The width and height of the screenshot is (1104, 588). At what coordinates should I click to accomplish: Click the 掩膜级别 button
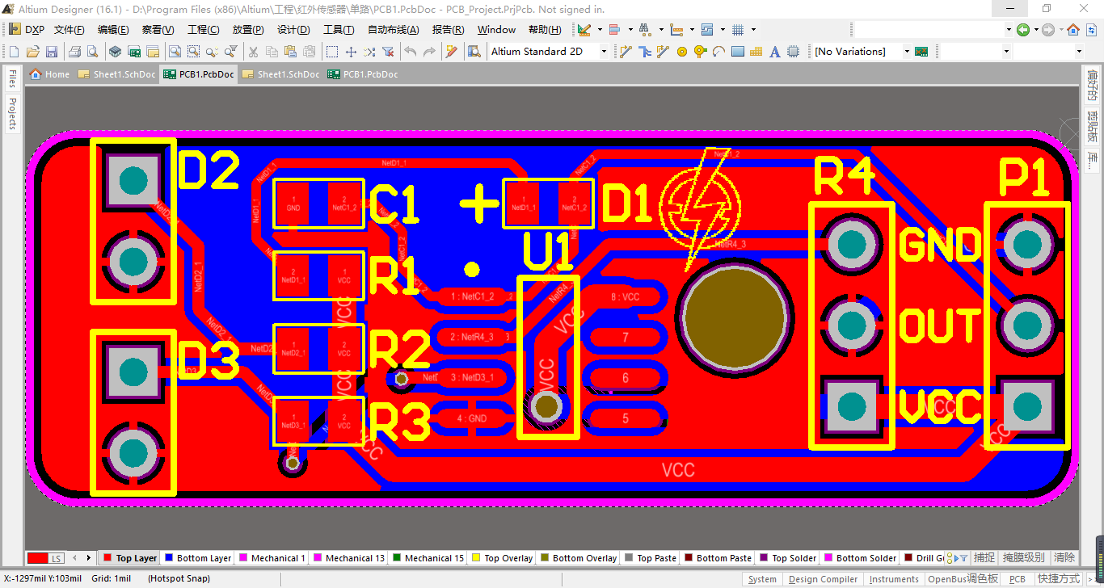[x=1024, y=557]
